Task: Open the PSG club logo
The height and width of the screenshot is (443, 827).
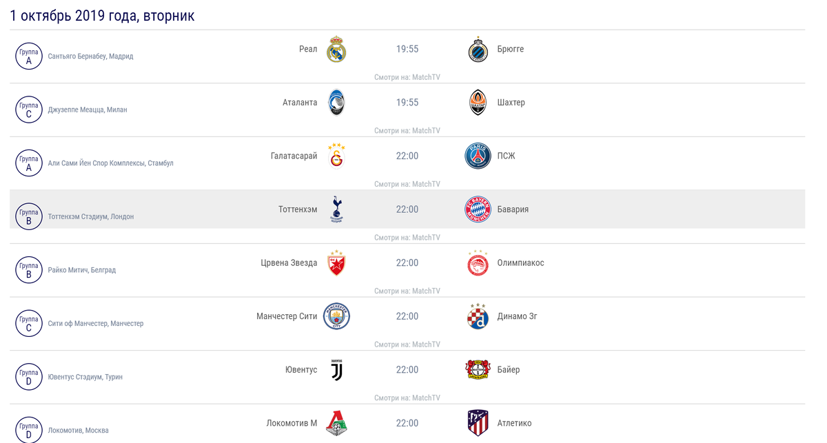Action: (x=478, y=156)
